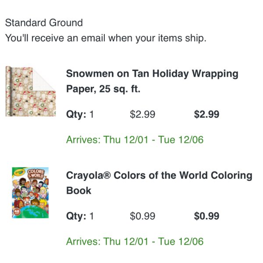Click the bold $2.99 wrapping paper total
Viewport: 263px width, 263px height.
click(x=206, y=114)
